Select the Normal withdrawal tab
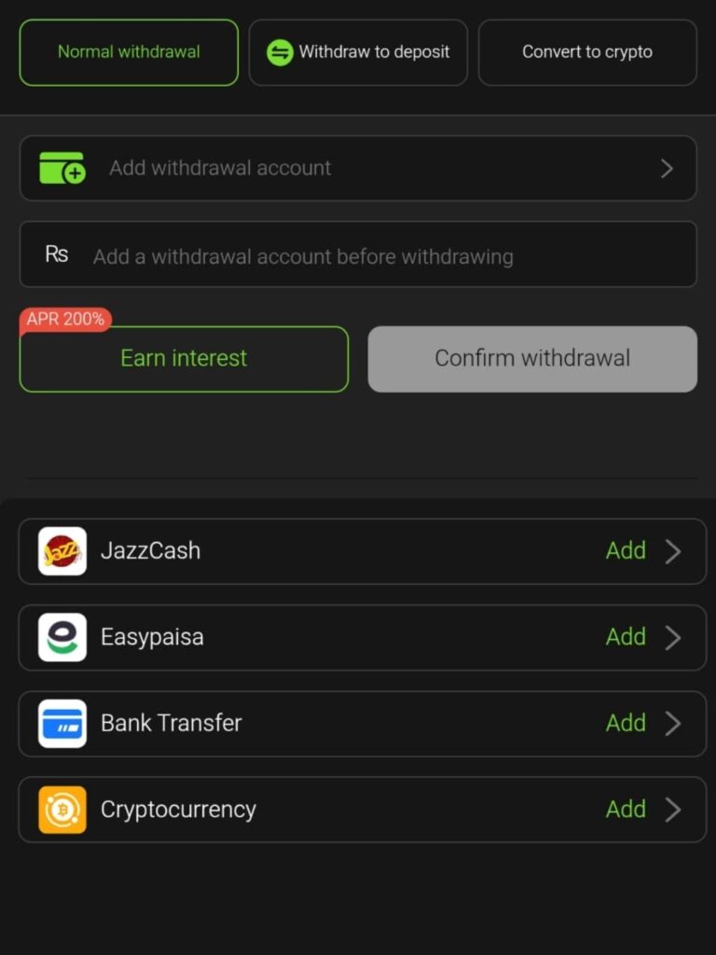This screenshot has height=955, width=716. tap(129, 52)
